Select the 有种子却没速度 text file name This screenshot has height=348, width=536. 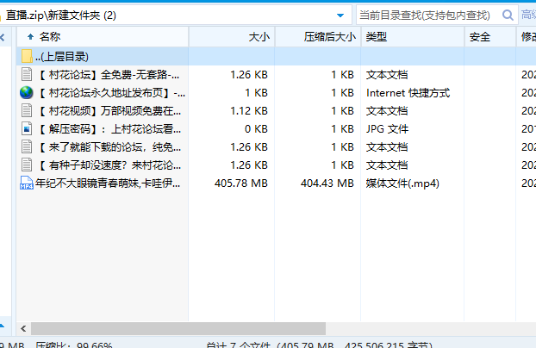pos(110,165)
